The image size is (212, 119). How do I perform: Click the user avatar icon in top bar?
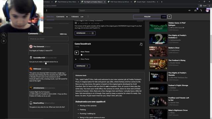click(x=207, y=10)
